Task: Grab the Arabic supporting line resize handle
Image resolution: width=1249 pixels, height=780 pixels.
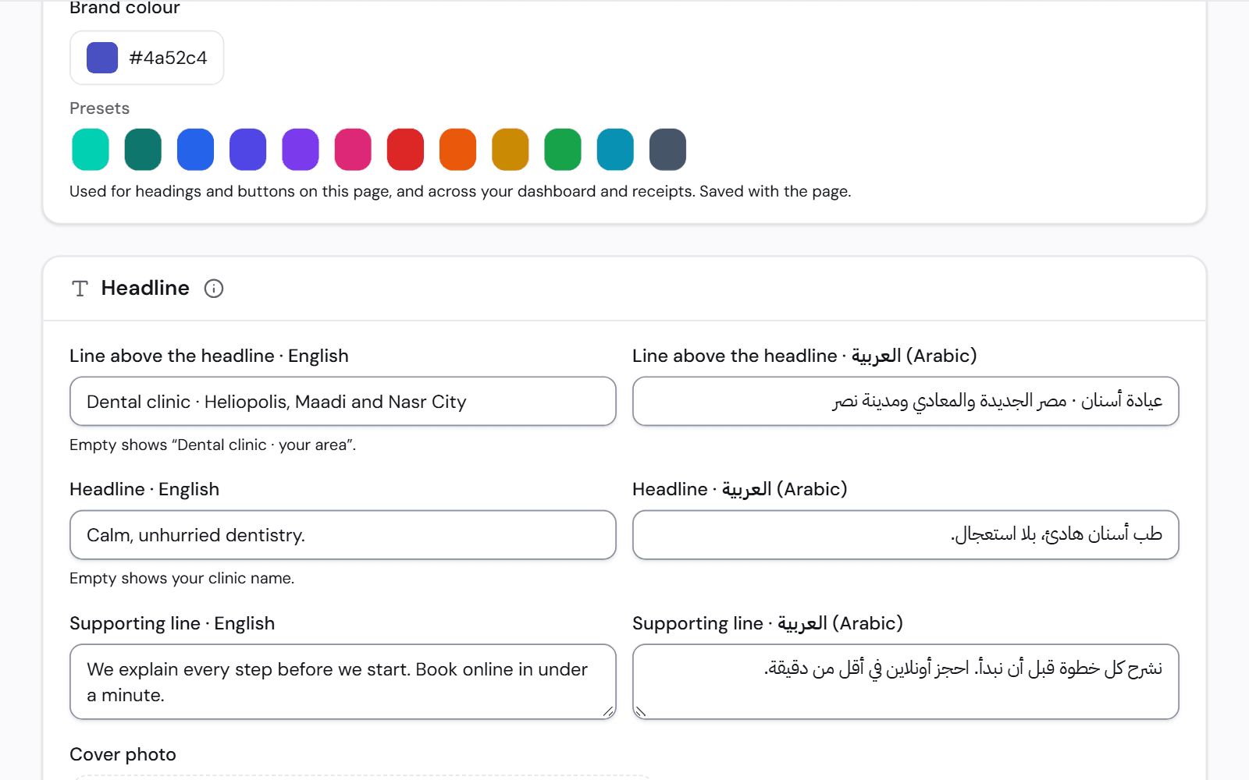Action: pyautogui.click(x=641, y=711)
